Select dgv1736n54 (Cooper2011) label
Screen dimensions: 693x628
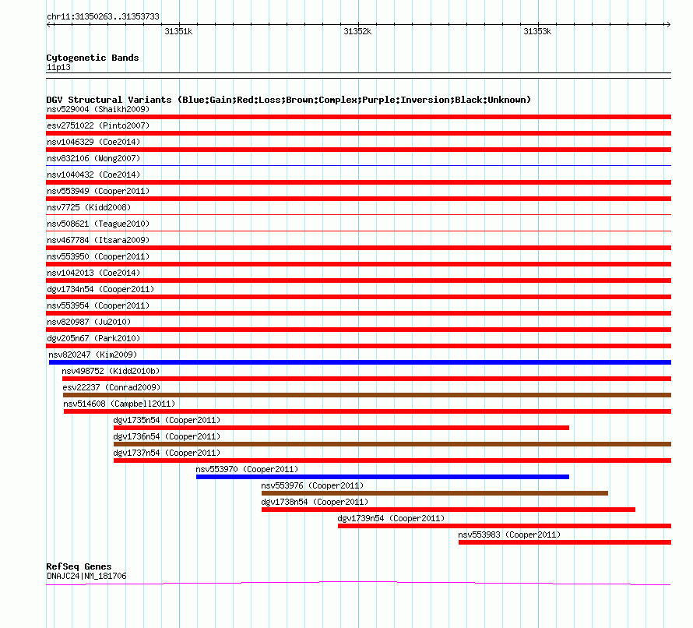point(167,436)
